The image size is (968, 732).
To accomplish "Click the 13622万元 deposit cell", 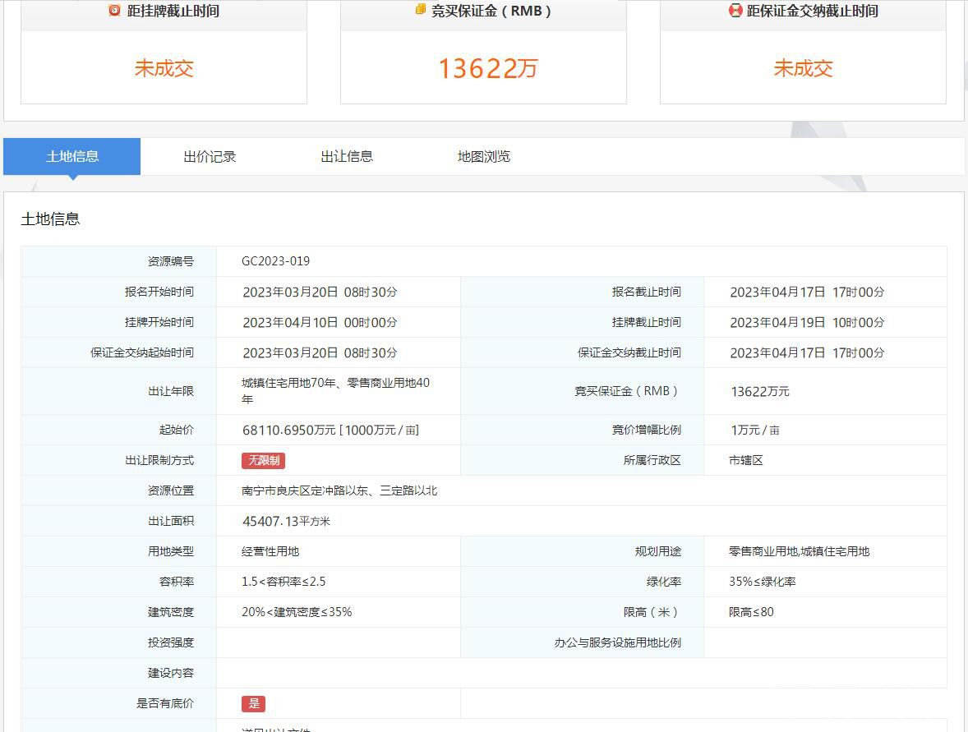I will [x=760, y=391].
